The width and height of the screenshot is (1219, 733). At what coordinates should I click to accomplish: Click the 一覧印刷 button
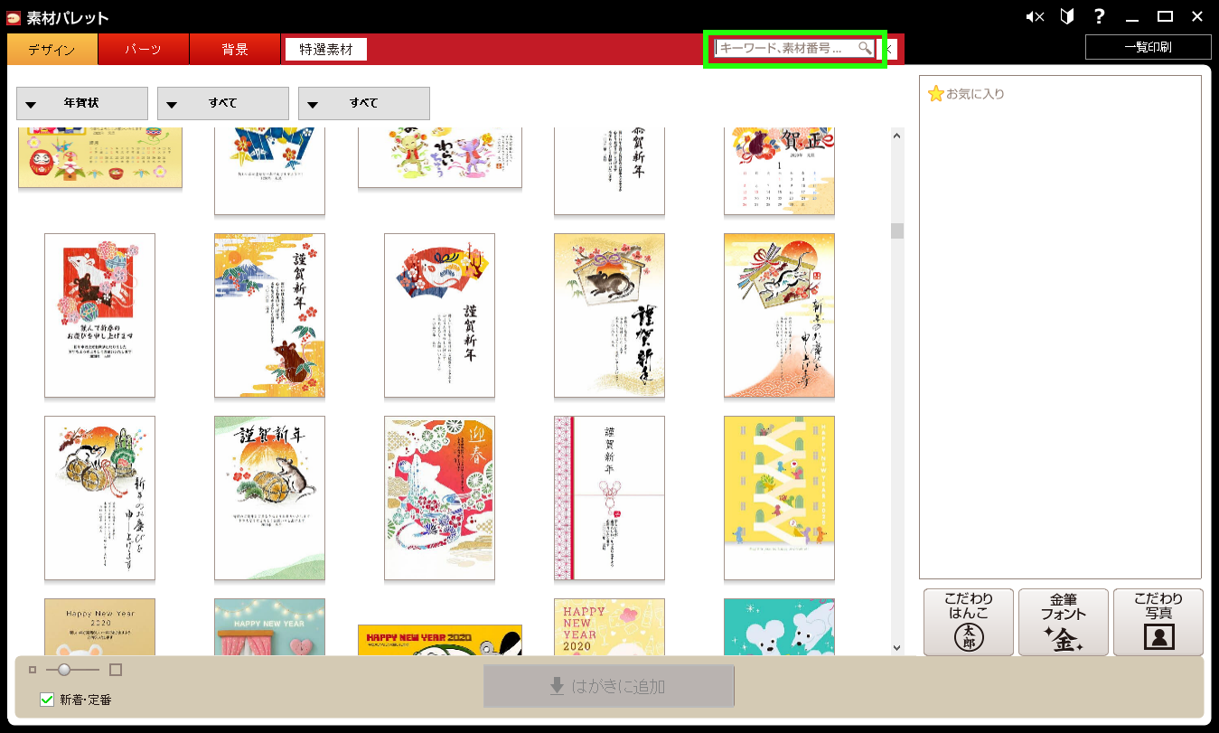point(1148,47)
